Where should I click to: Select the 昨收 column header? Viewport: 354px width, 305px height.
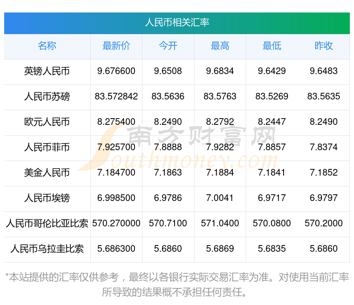(x=324, y=46)
